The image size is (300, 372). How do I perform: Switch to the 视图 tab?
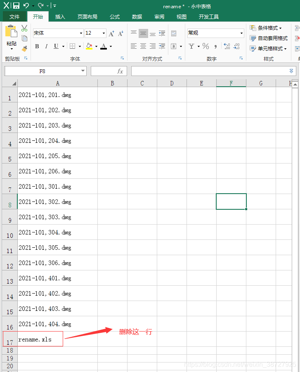pyautogui.click(x=182, y=17)
